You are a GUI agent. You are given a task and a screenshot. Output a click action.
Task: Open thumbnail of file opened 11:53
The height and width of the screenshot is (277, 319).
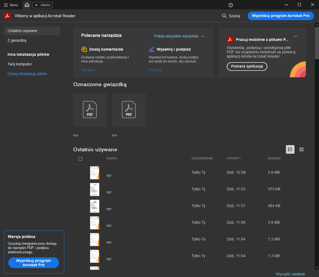point(95,190)
